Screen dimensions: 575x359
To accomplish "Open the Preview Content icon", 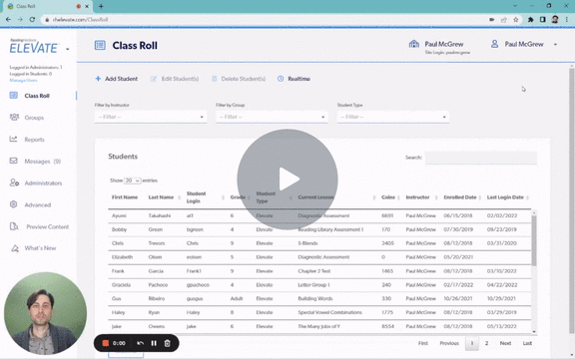I will point(14,226).
